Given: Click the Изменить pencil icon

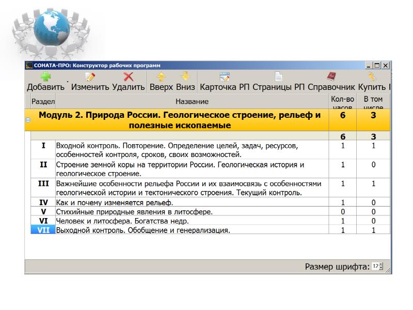Looking at the screenshot, I should point(91,77).
